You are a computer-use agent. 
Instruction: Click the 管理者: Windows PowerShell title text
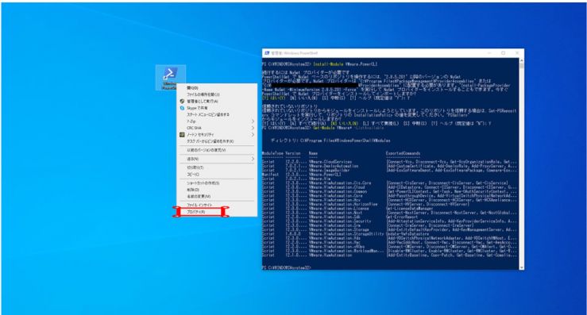pos(294,53)
